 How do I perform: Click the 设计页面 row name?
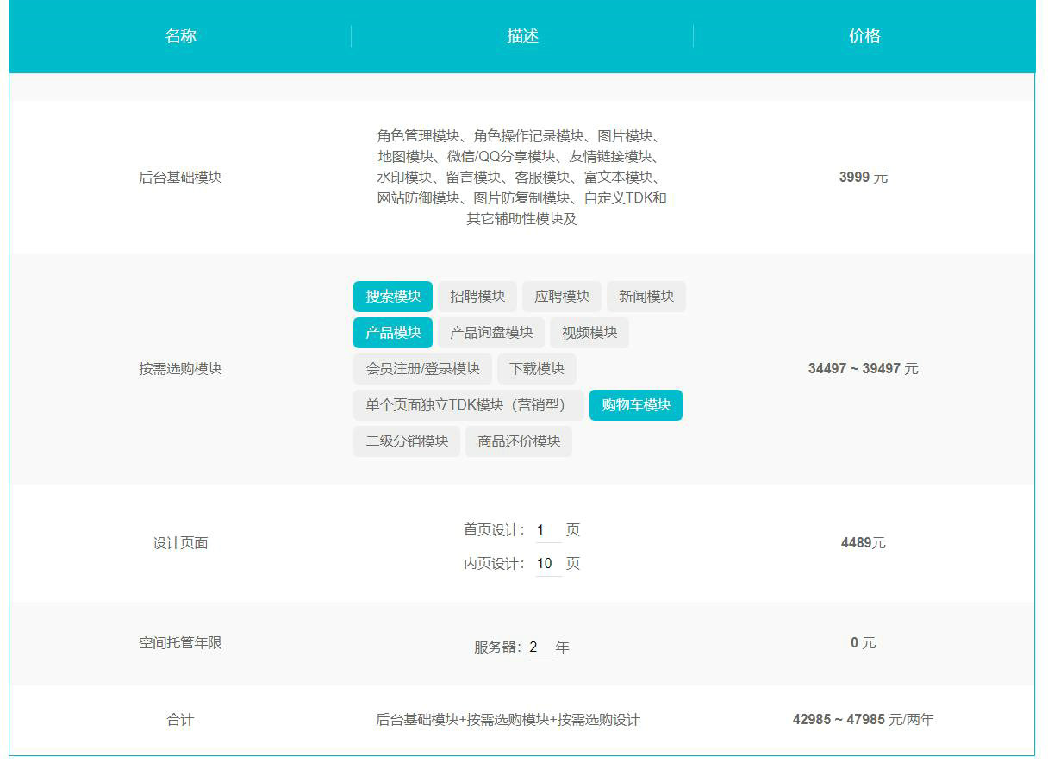(180, 543)
